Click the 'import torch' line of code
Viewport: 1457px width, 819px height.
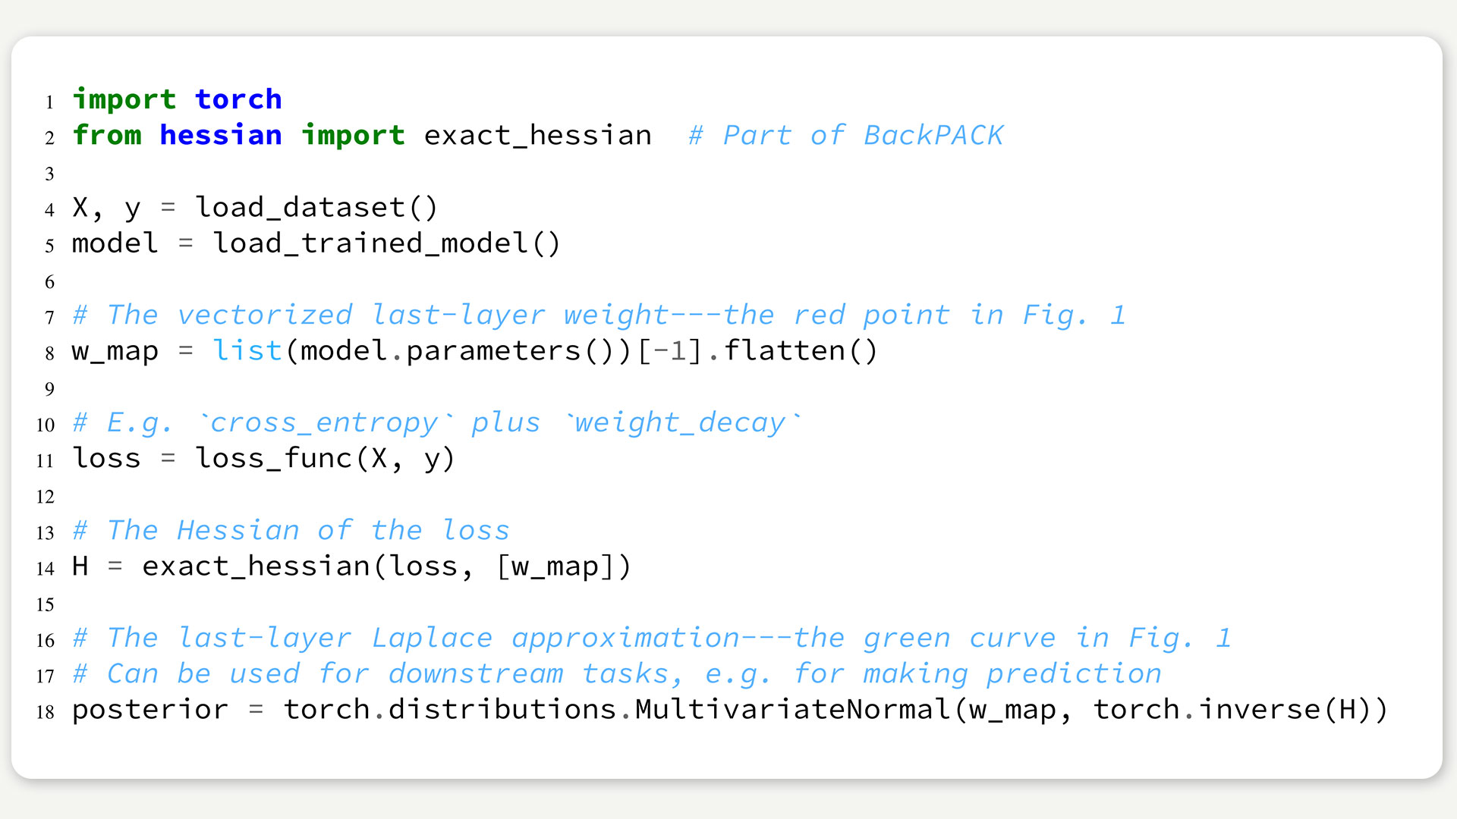[x=177, y=100]
